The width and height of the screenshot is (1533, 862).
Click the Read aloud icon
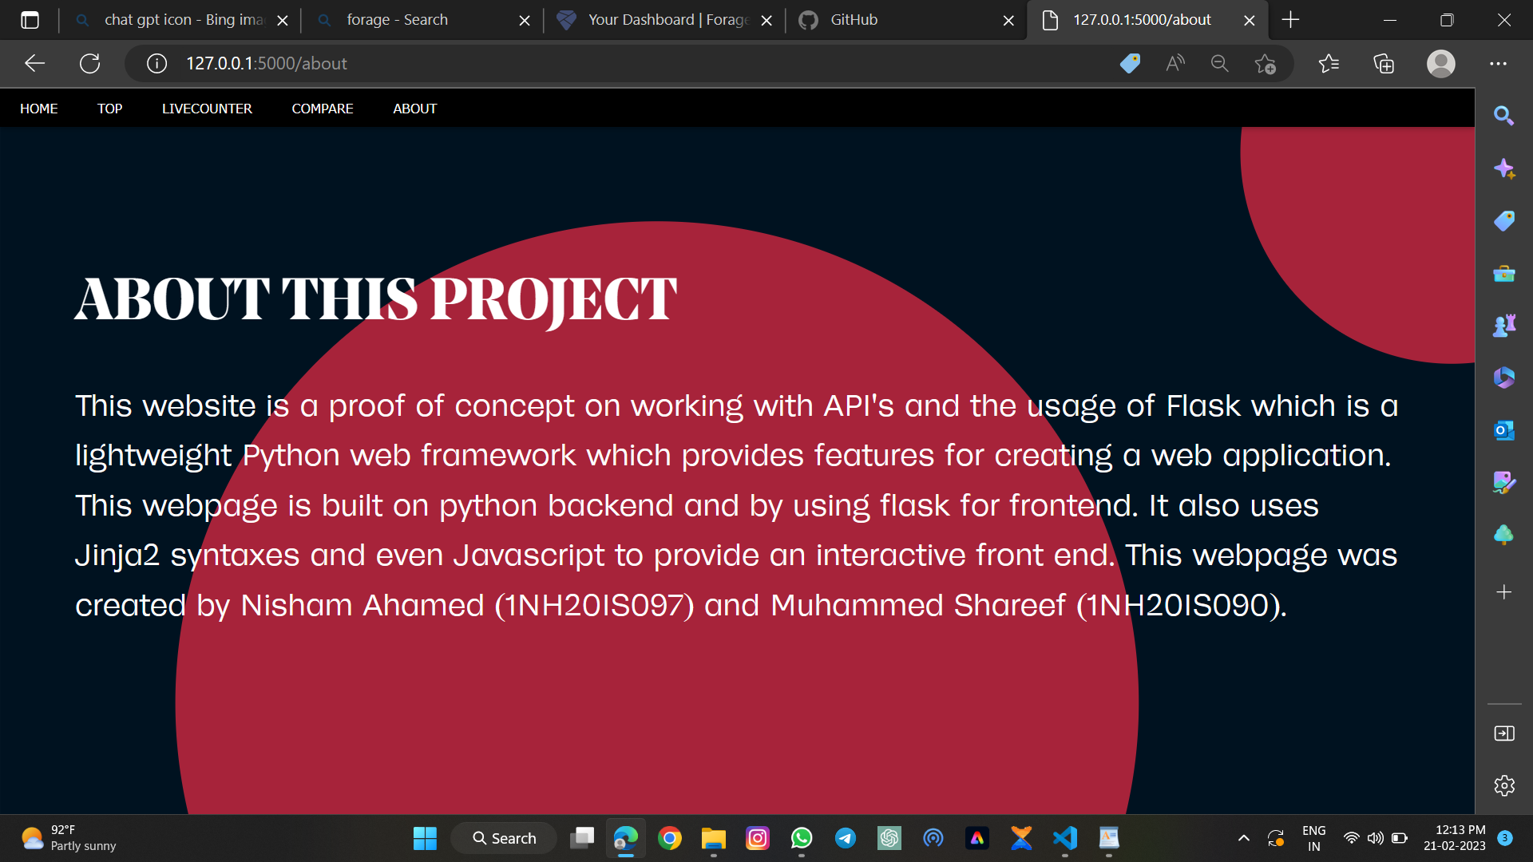pos(1175,64)
